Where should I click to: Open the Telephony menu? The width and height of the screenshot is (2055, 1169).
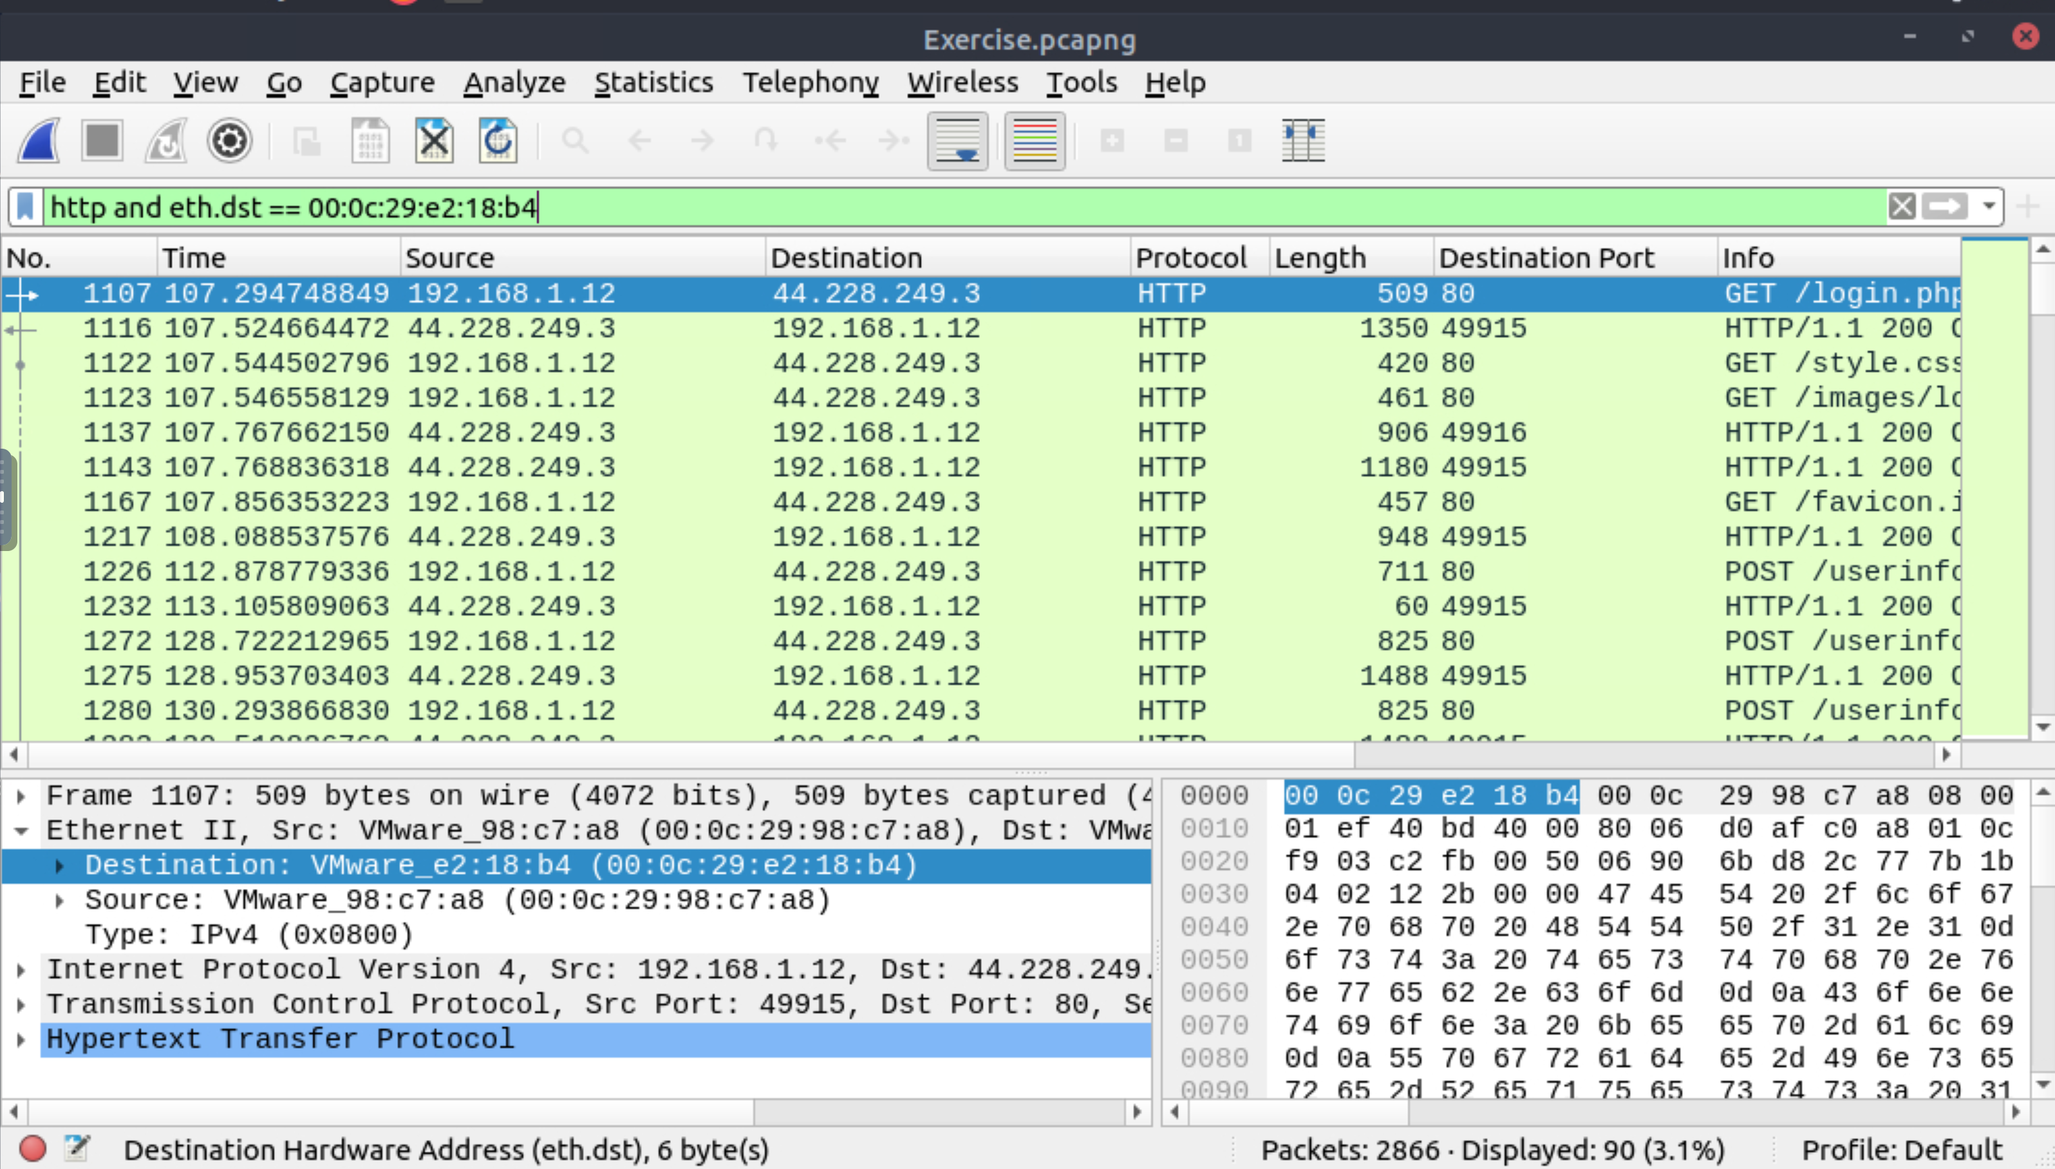point(810,82)
